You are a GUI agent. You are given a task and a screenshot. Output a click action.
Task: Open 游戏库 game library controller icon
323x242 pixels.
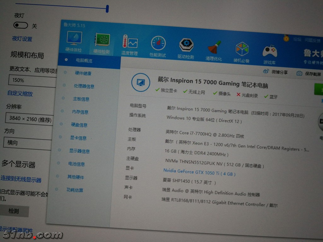pyautogui.click(x=270, y=54)
